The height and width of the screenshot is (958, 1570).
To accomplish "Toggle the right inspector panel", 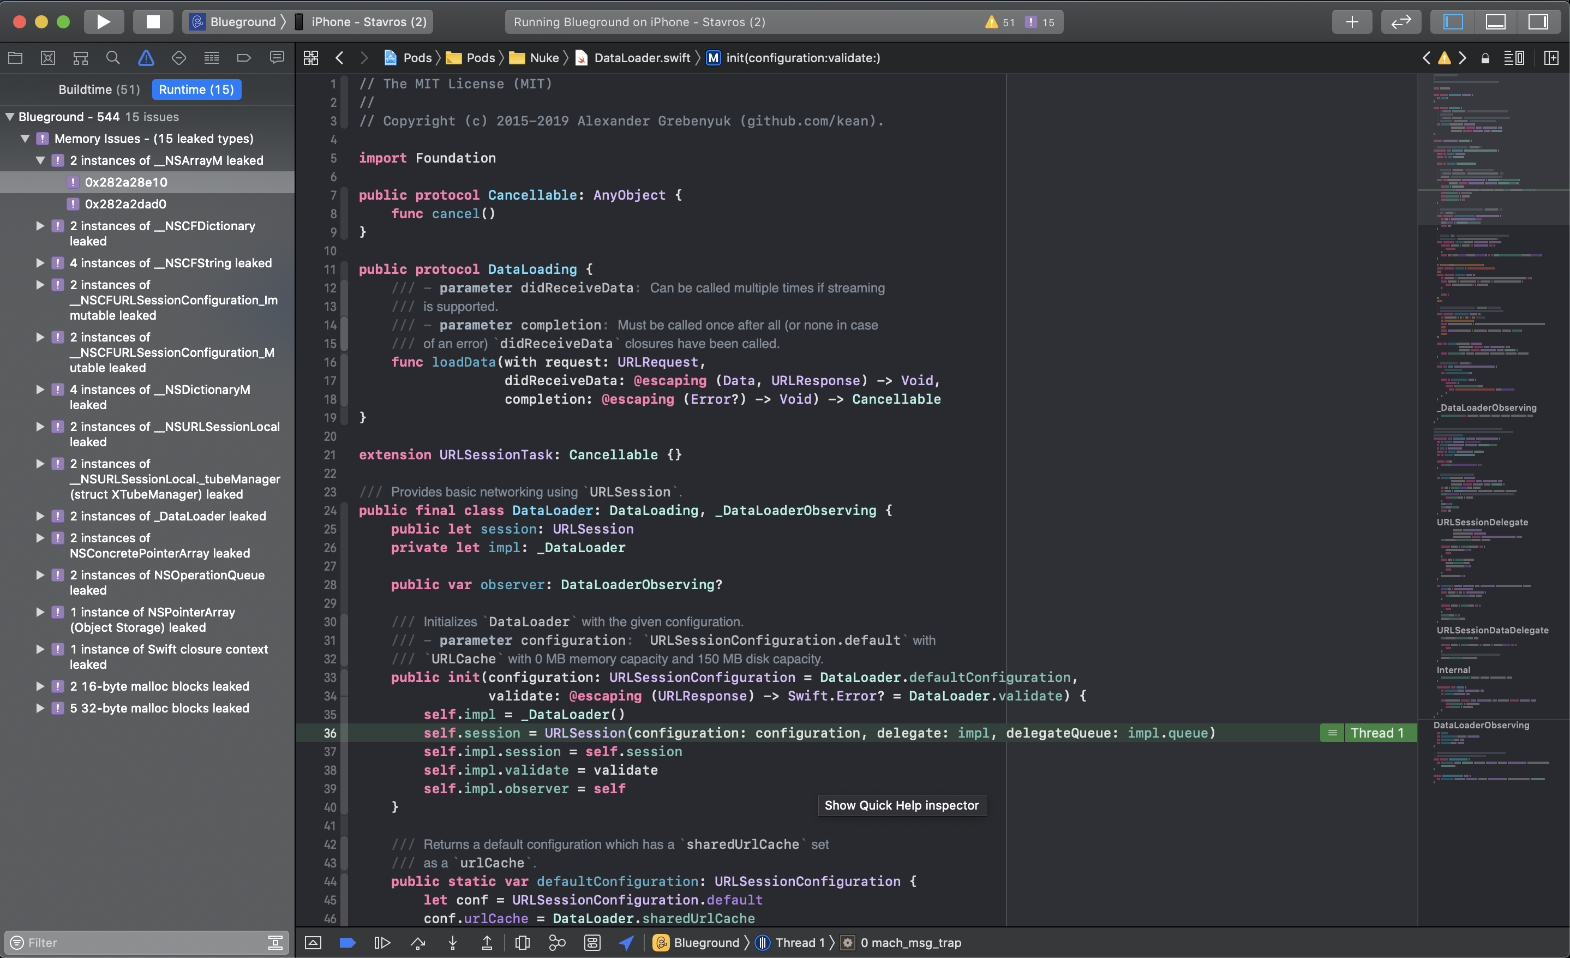I will pos(1538,22).
